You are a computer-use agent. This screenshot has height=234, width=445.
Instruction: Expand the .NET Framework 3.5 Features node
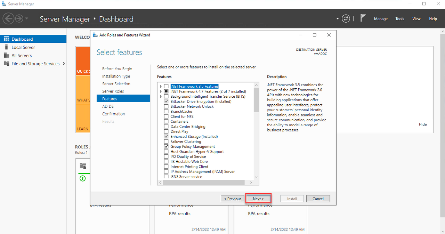161,86
